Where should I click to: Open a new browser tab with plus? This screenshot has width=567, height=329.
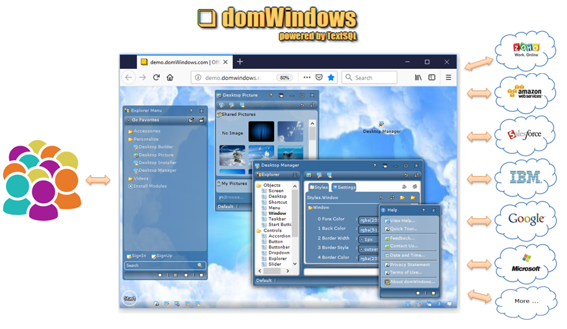click(x=240, y=62)
